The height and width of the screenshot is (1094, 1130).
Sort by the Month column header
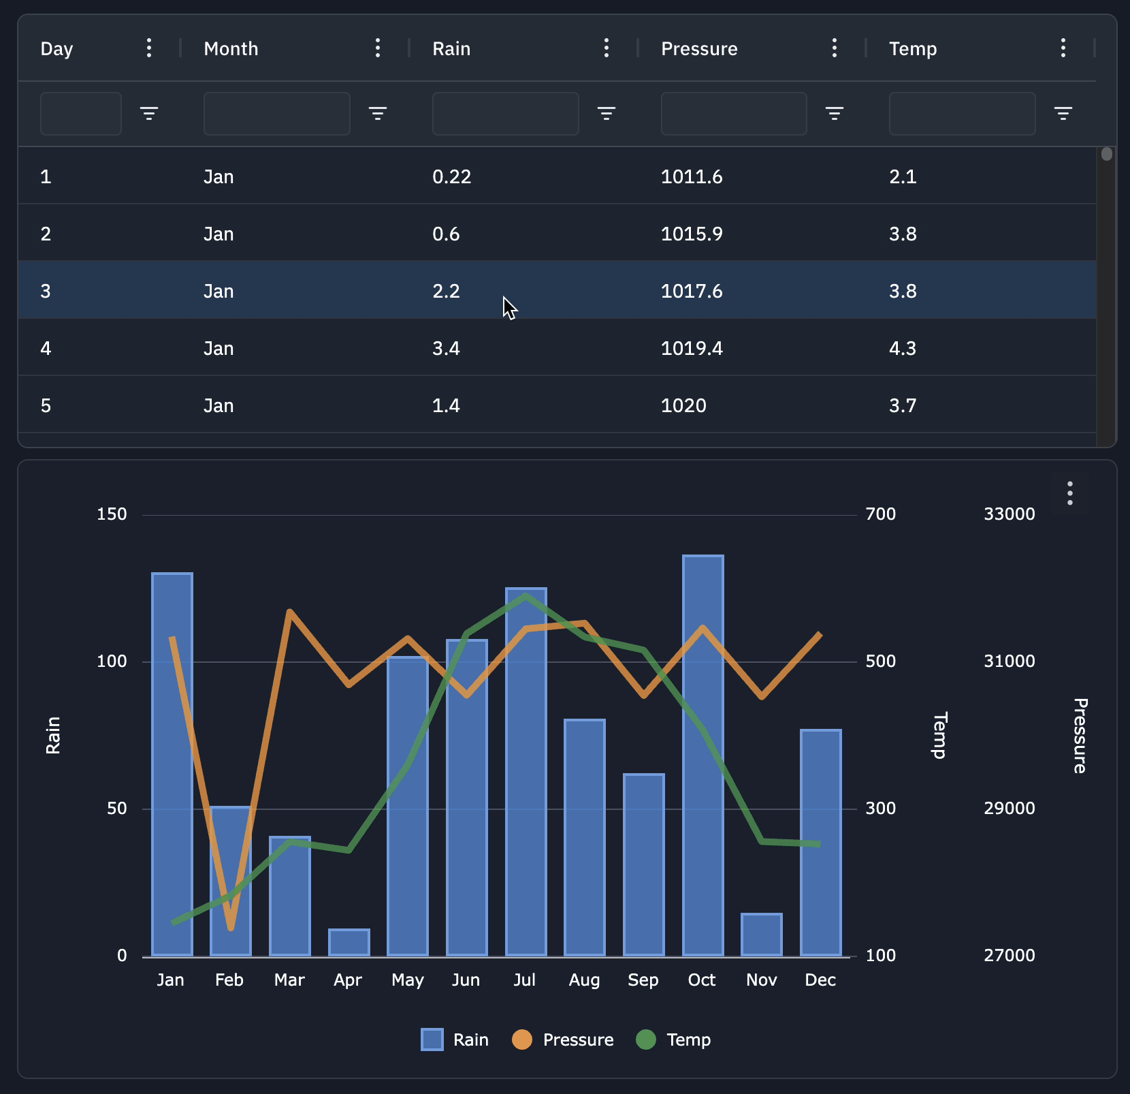[231, 49]
